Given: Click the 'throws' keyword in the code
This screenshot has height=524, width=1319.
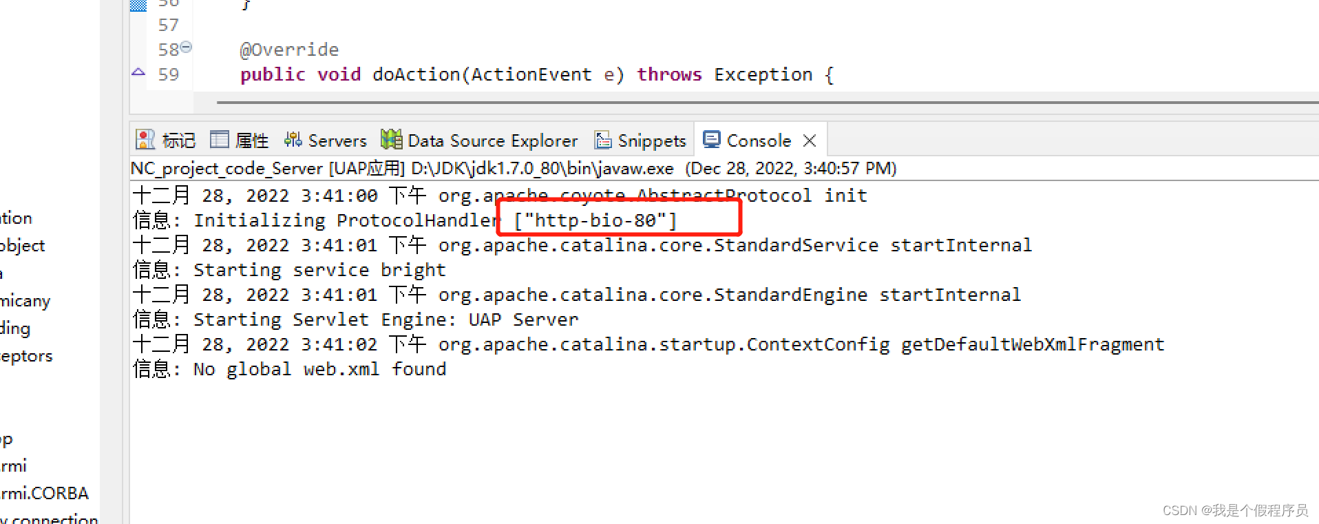Looking at the screenshot, I should point(669,75).
